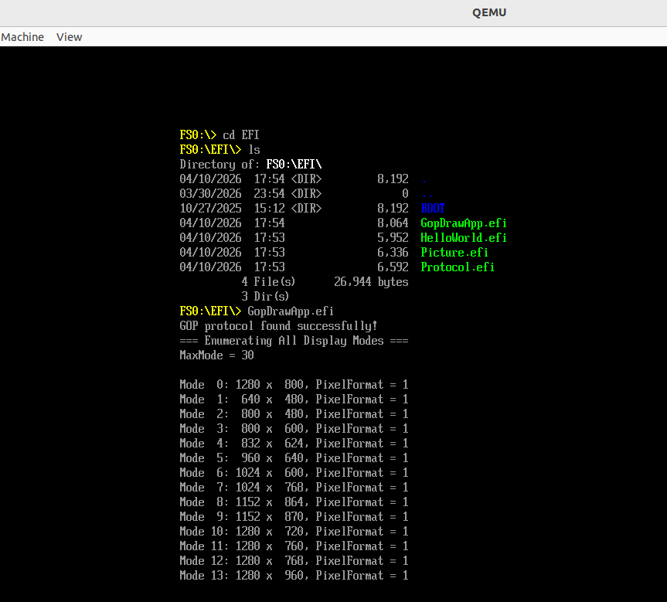The image size is (667, 602).
Task: Click the Mode 0: 1280 x 800 line
Action: click(294, 384)
